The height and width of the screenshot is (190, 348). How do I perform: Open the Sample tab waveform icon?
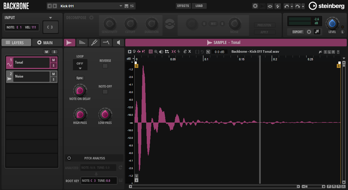(69, 42)
